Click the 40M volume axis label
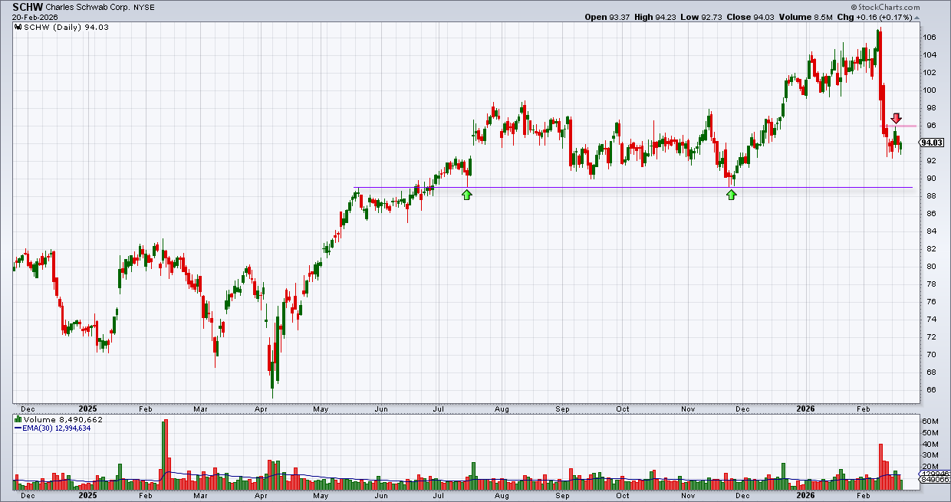This screenshot has height=502, width=951. point(930,445)
